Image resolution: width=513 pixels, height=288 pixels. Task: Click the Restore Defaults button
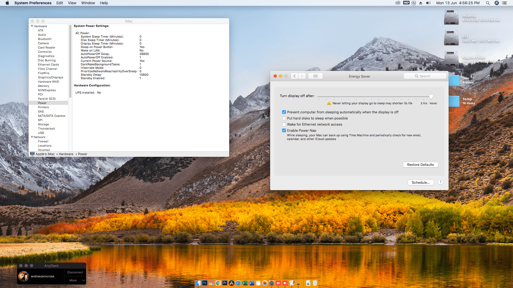(420, 165)
